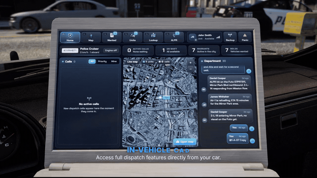317x178 pixels.
Task: Filter calls to Mine
Action: point(114,61)
